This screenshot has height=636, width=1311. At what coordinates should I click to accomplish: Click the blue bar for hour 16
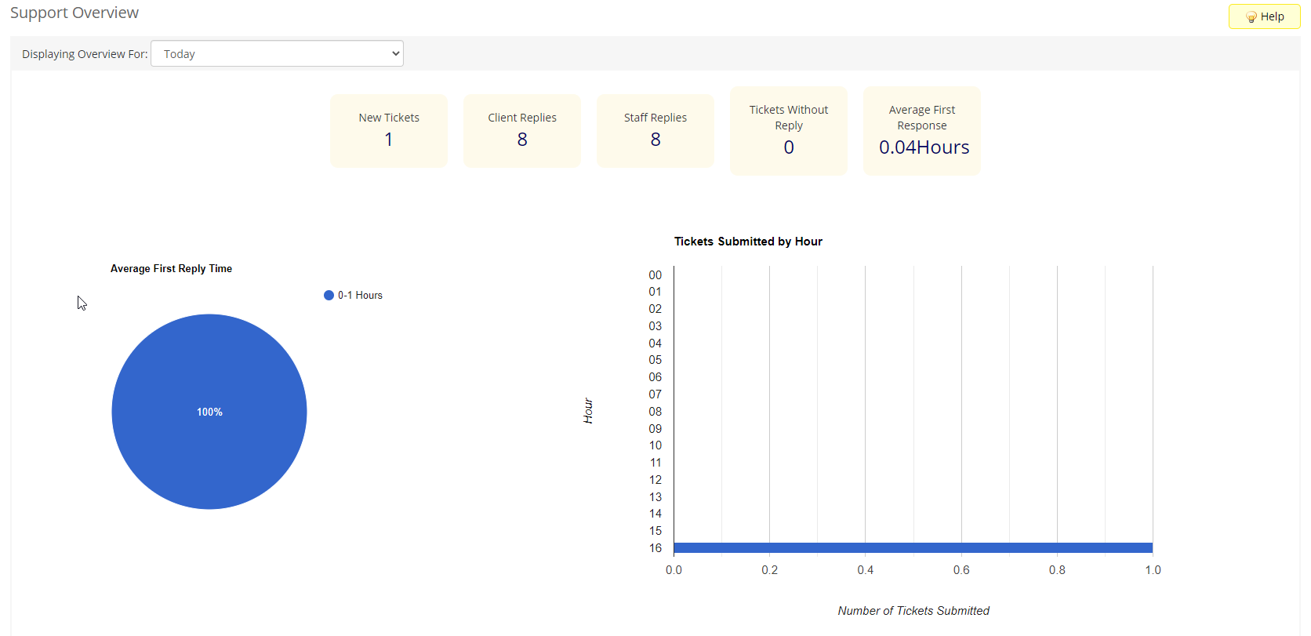point(913,548)
